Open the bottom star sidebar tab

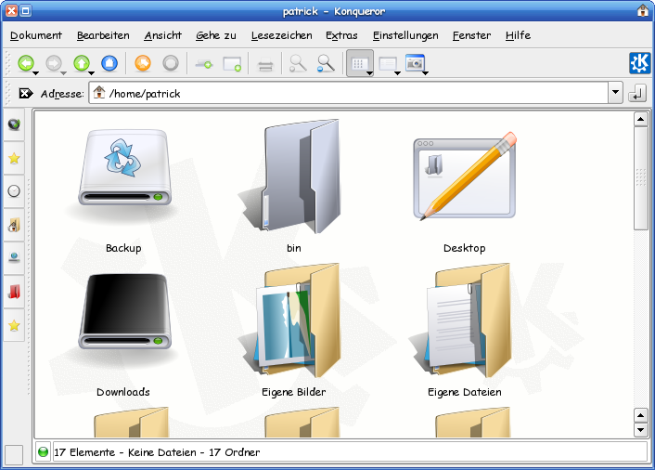[x=14, y=325]
